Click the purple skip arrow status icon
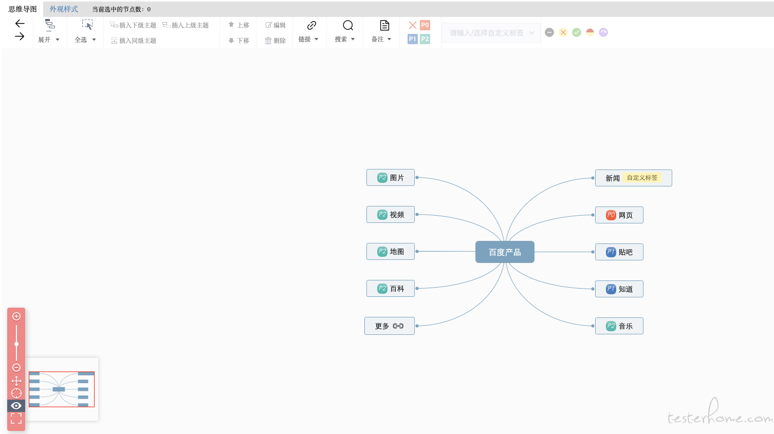Viewport: 774px width, 434px height. pyautogui.click(x=603, y=32)
